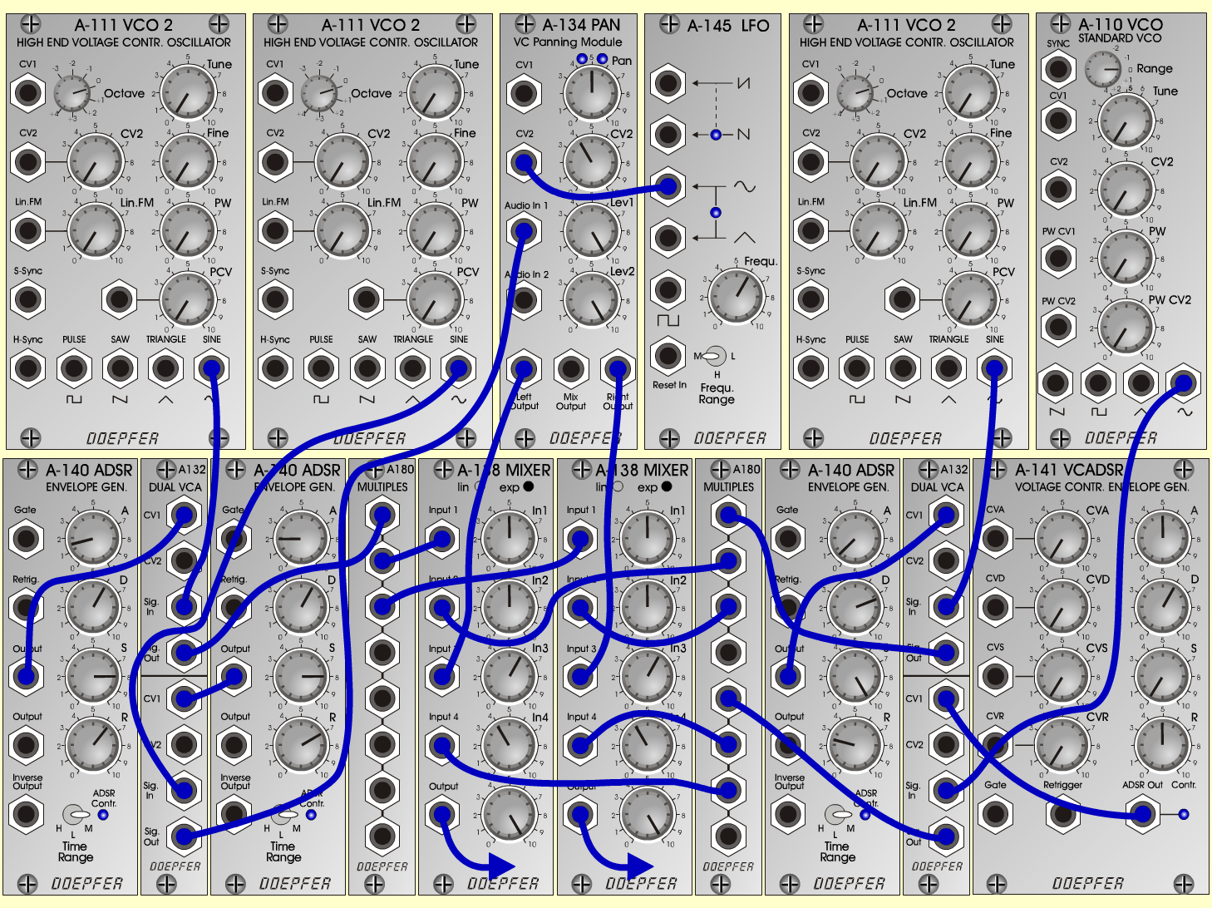Adjust the Frequ. knob on A-145 LFO

[737, 296]
